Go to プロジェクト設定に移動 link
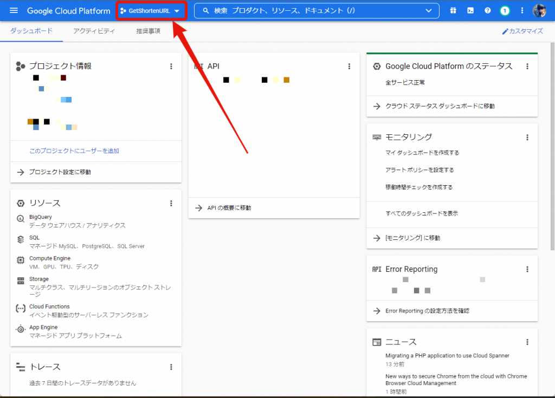555x398 pixels. coord(60,172)
